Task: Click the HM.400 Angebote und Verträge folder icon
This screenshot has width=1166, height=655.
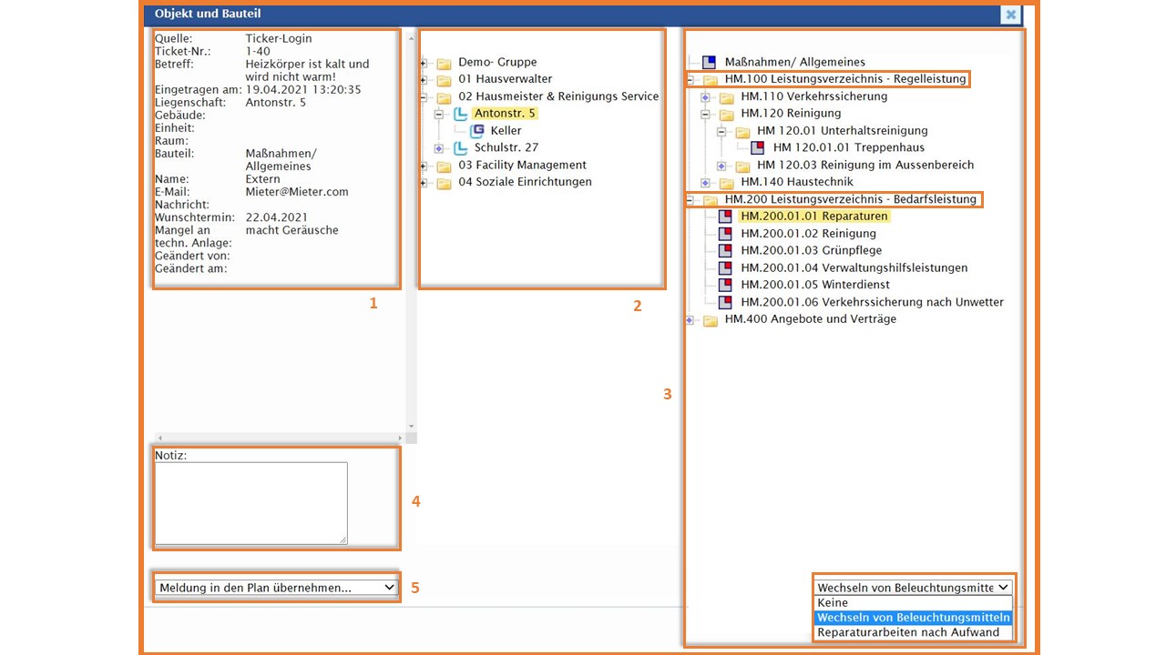Action: pos(711,319)
